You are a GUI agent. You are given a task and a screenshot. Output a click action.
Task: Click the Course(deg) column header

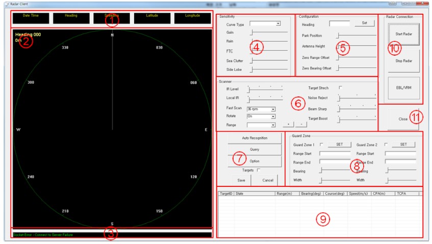(335, 193)
